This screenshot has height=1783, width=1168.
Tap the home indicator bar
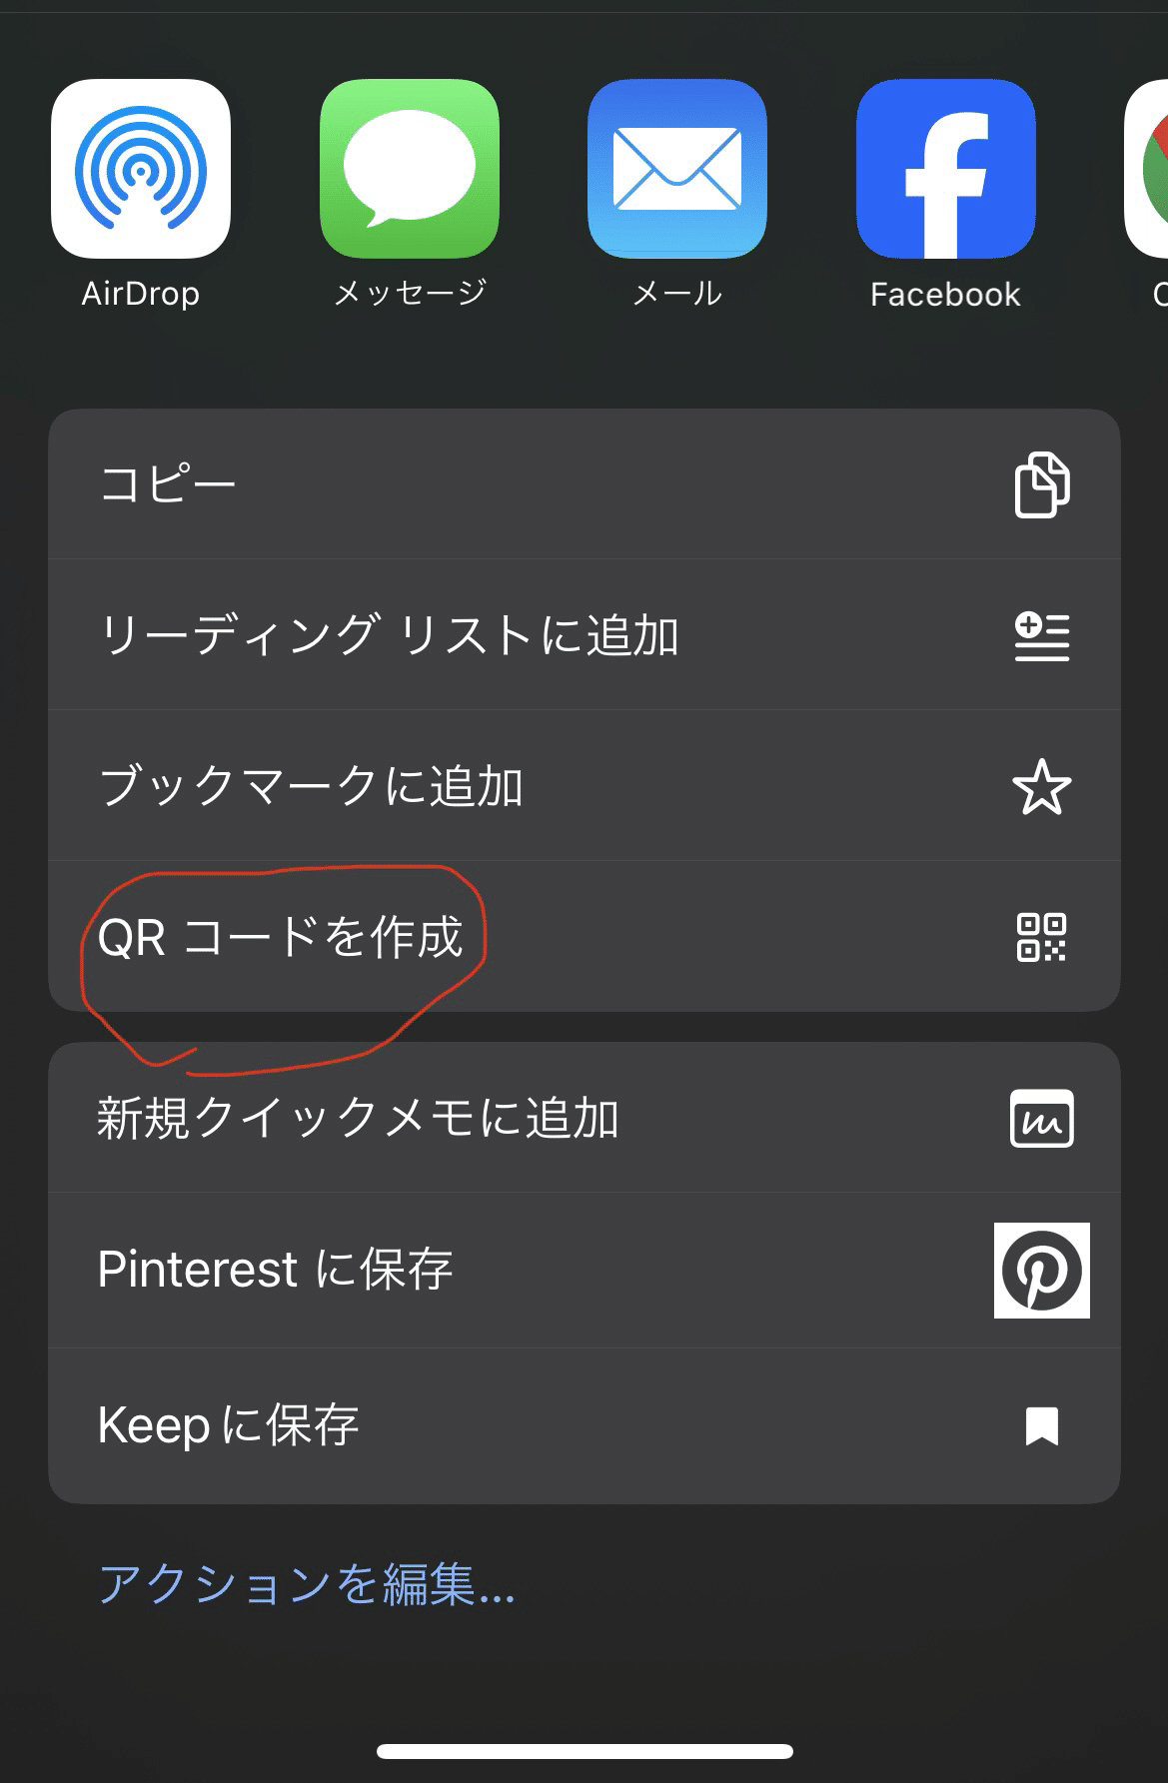584,1751
